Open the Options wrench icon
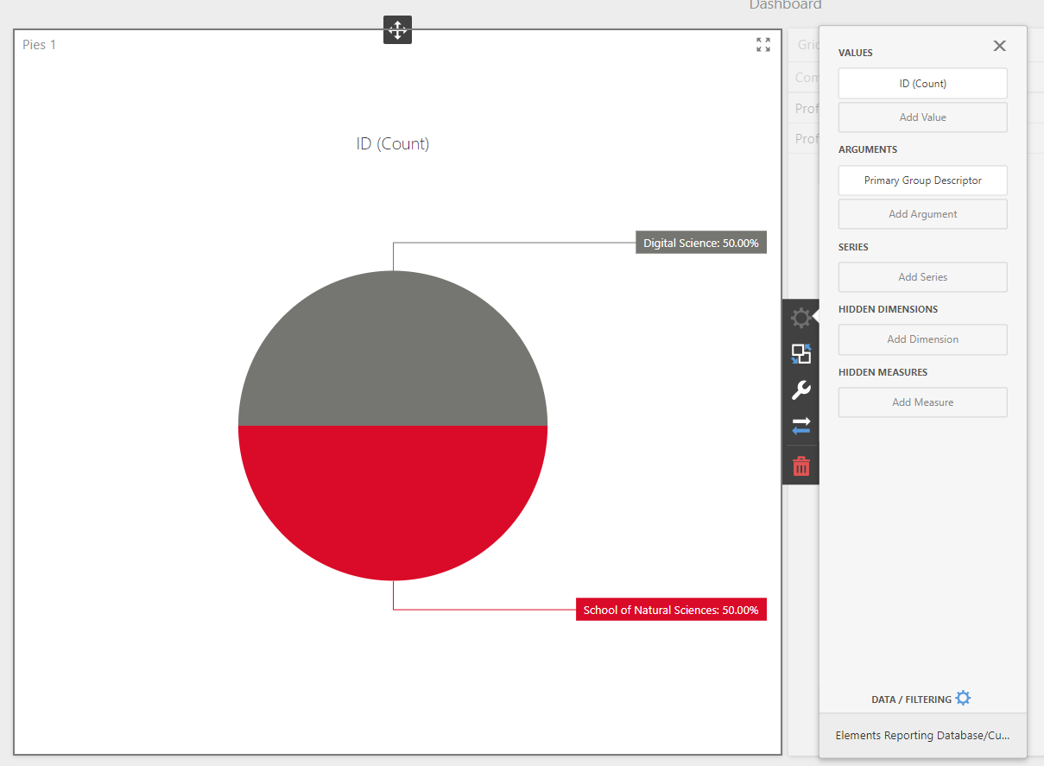Screen dimensions: 1044x766 point(800,390)
